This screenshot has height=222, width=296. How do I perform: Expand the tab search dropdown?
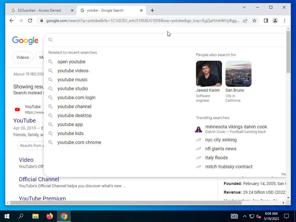point(244,7)
